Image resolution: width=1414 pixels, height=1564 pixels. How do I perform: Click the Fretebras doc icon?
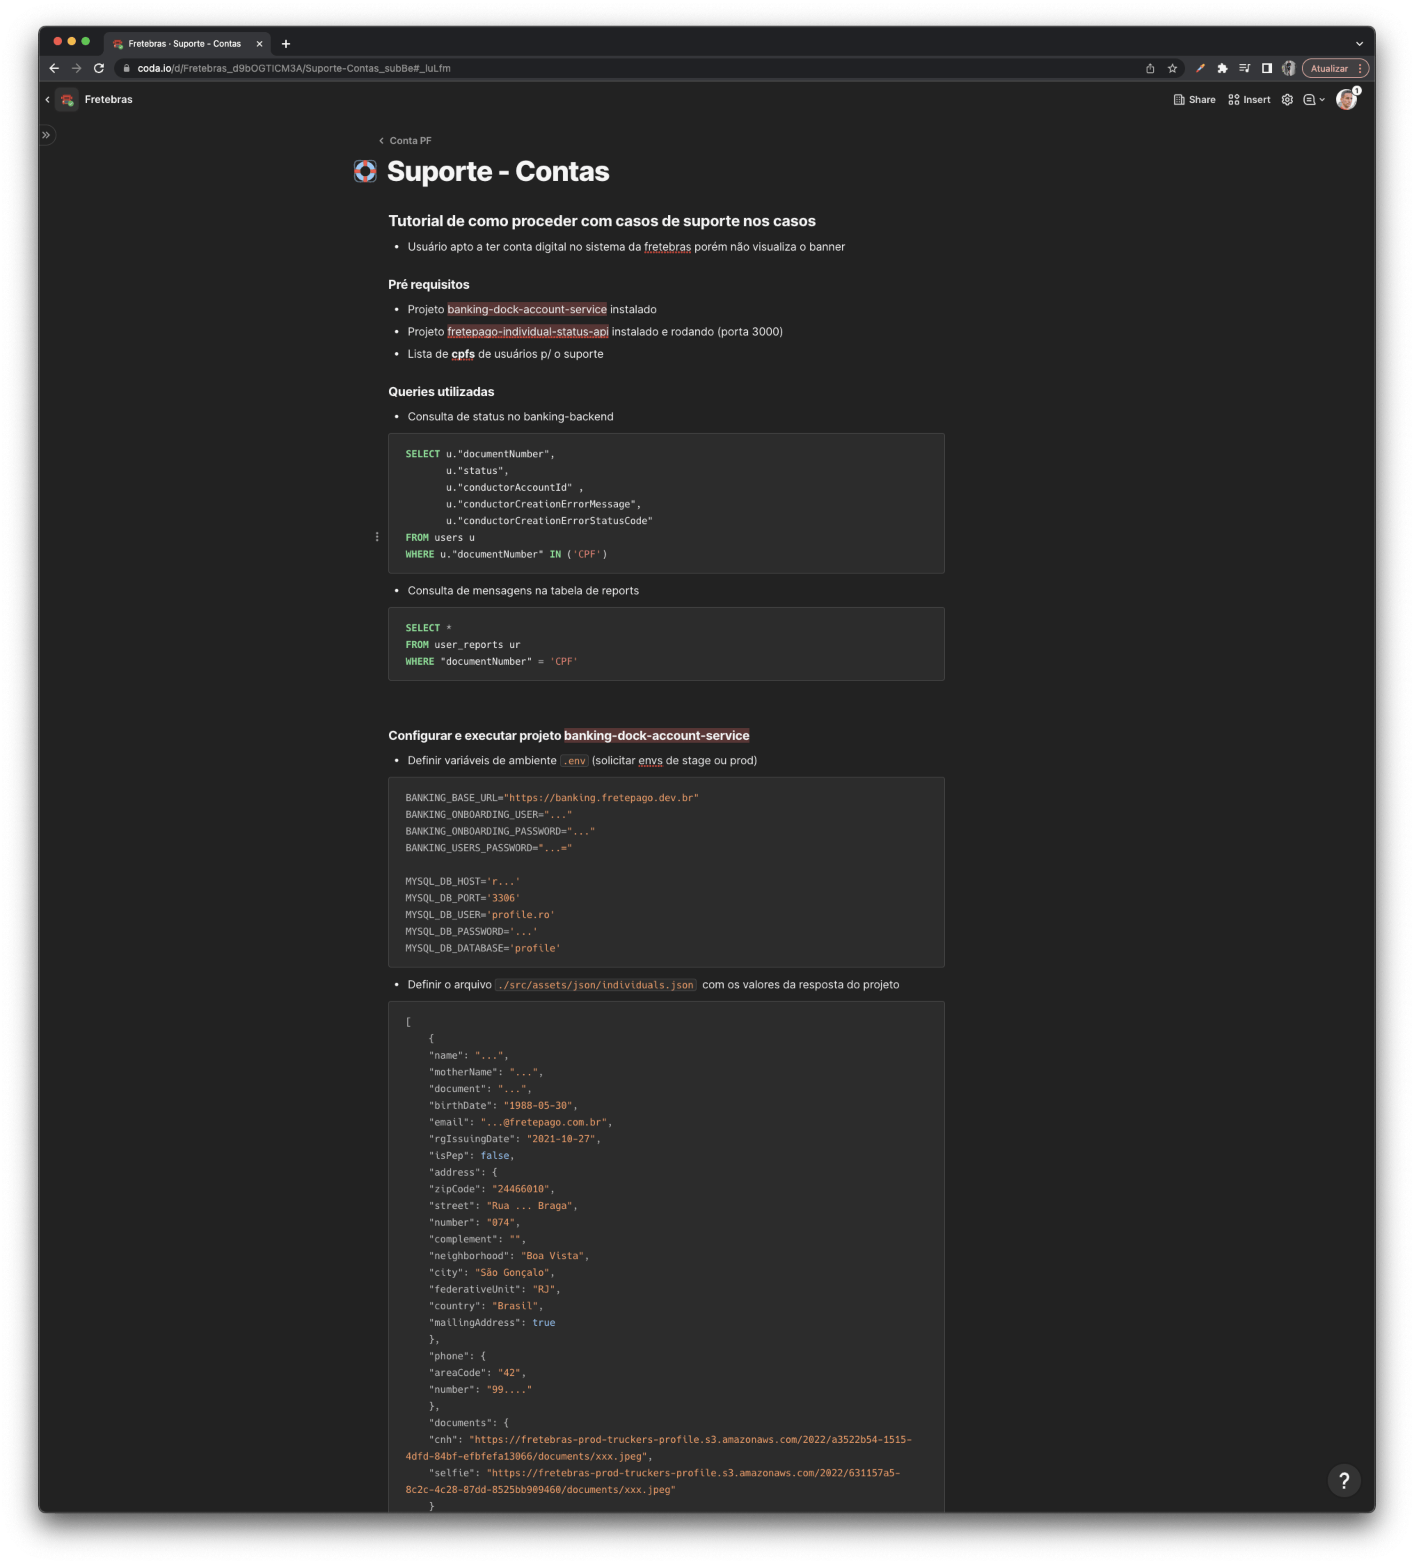click(67, 99)
